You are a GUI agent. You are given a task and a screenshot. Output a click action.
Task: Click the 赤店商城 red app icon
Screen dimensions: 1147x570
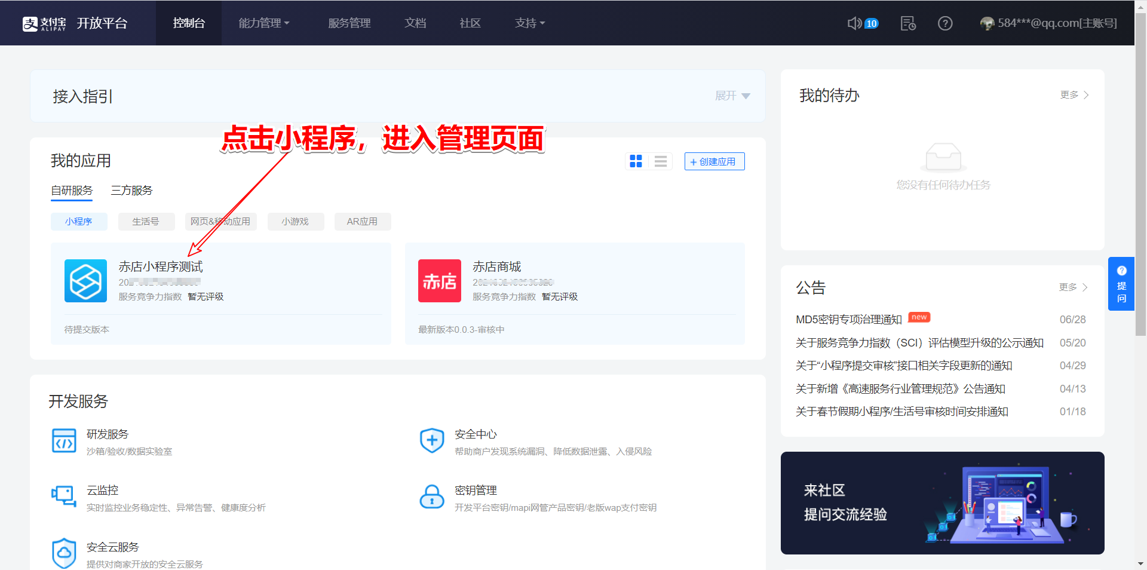(x=440, y=281)
